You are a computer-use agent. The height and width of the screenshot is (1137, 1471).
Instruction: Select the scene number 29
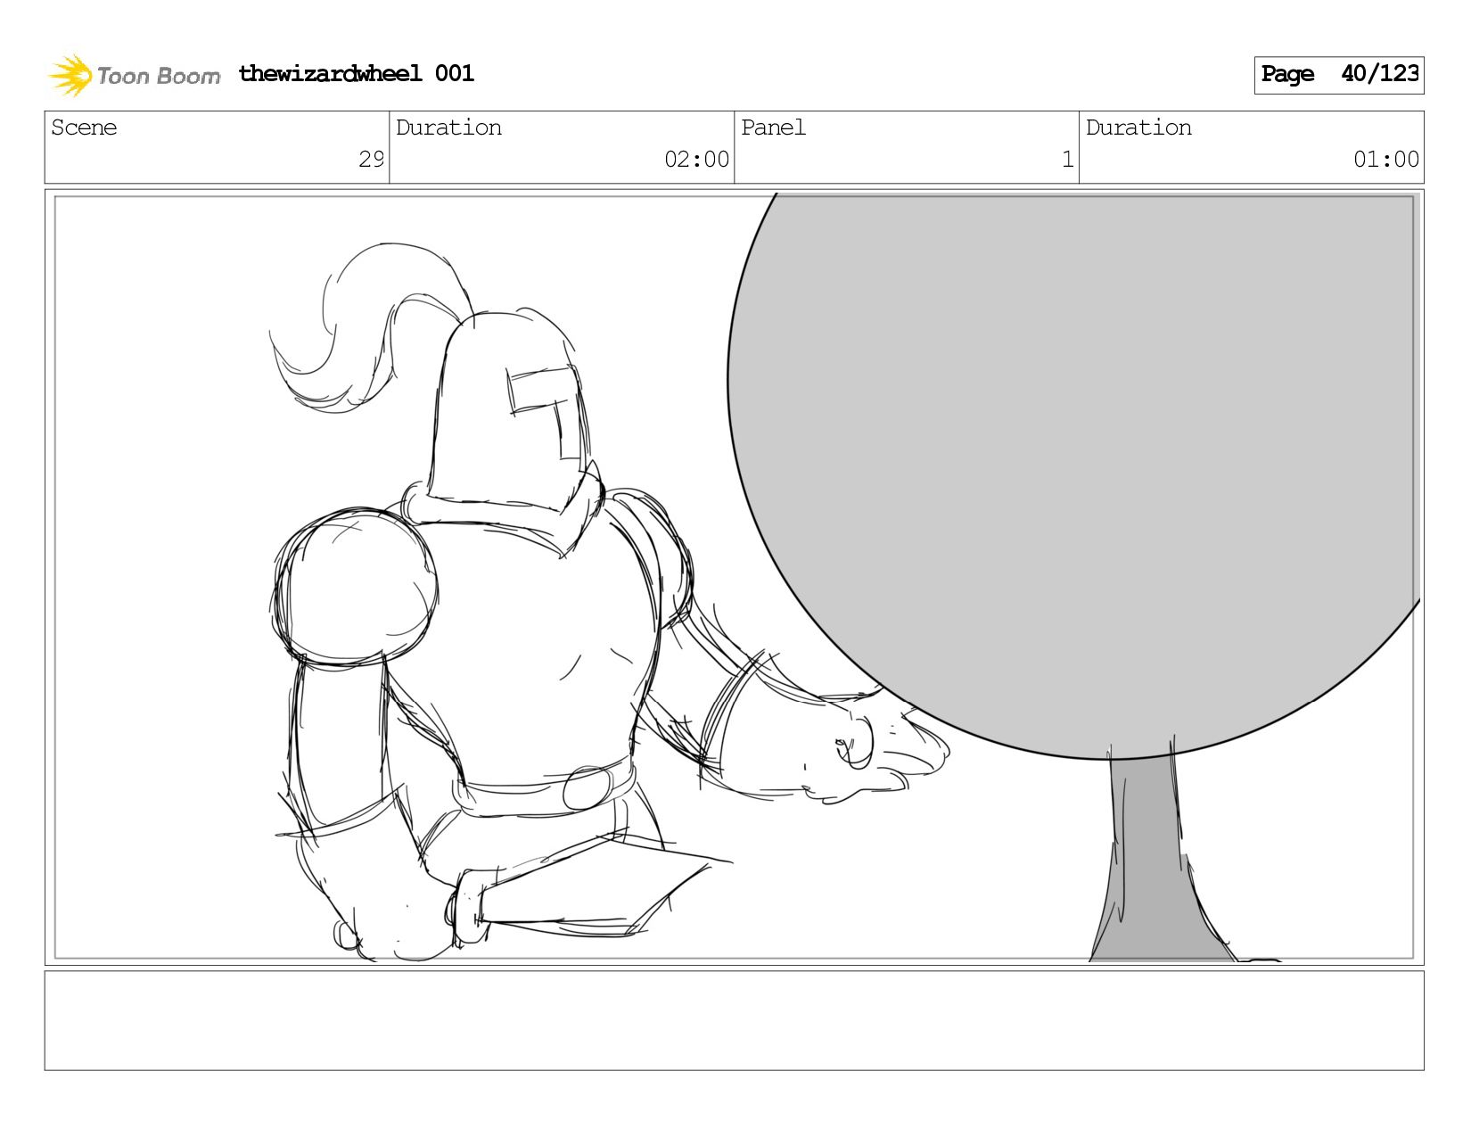[371, 160]
